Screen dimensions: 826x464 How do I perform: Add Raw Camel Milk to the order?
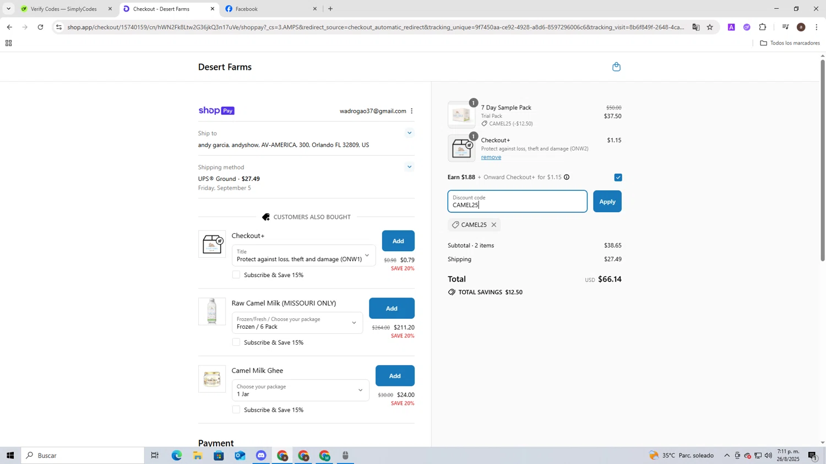(x=392, y=308)
